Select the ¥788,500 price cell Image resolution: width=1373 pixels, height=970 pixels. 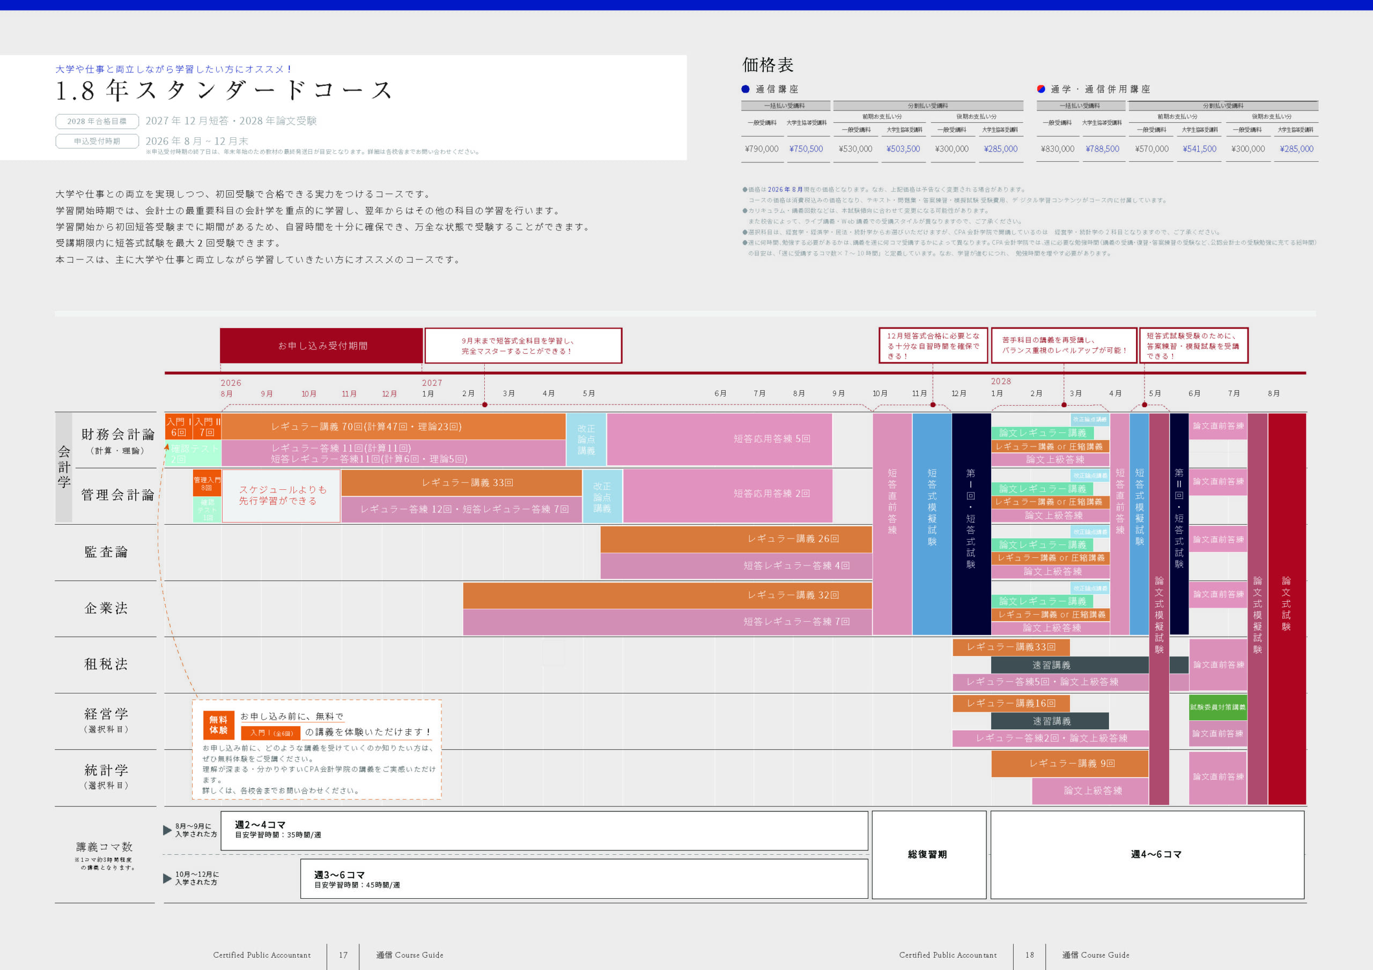click(1102, 149)
